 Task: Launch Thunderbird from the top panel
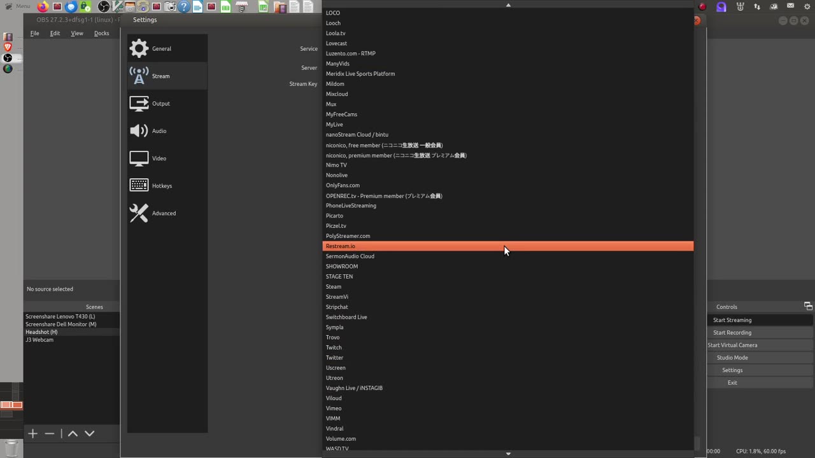pyautogui.click(x=71, y=6)
